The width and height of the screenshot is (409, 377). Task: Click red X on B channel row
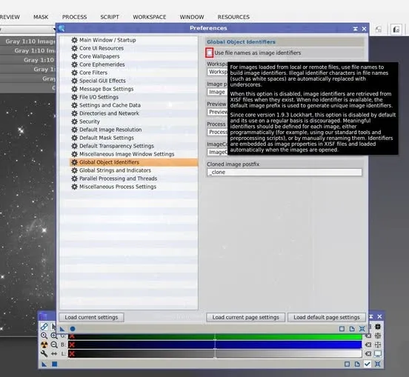[72, 344]
